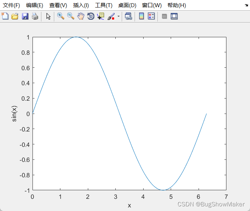250x211 pixels.
Task: Click the x-axis label 'x'
Action: pyautogui.click(x=129, y=205)
